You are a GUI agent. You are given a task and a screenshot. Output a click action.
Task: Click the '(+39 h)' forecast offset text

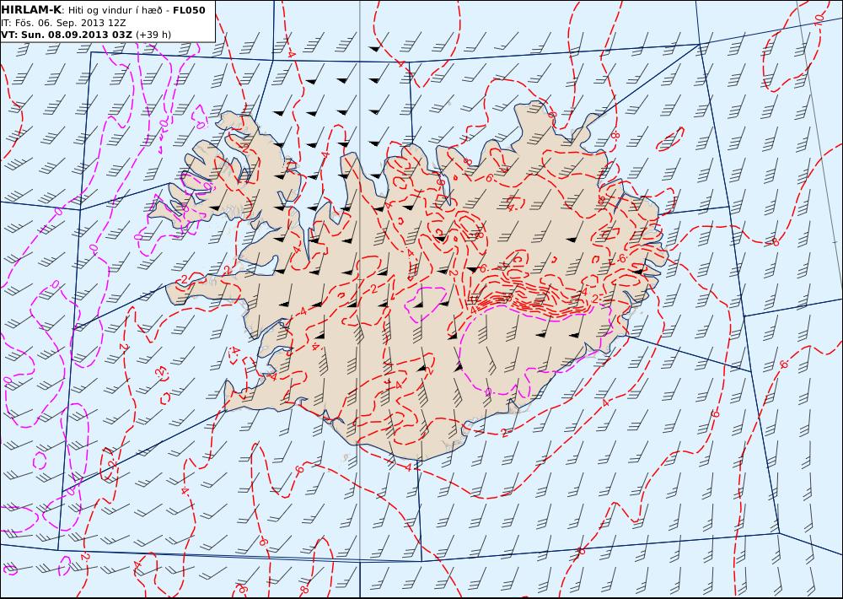pos(153,35)
